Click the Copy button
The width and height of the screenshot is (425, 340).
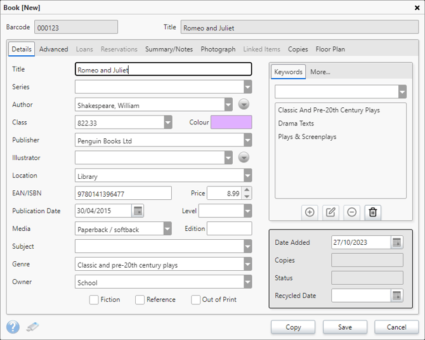point(293,327)
